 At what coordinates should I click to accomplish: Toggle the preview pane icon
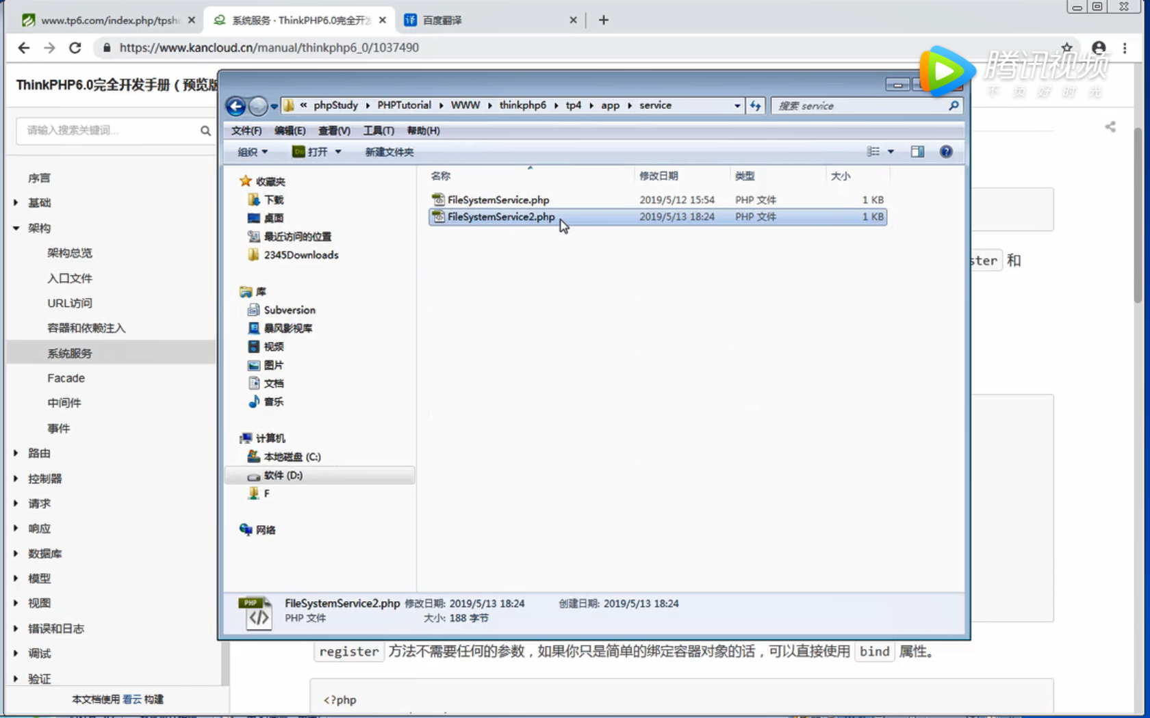pos(917,152)
